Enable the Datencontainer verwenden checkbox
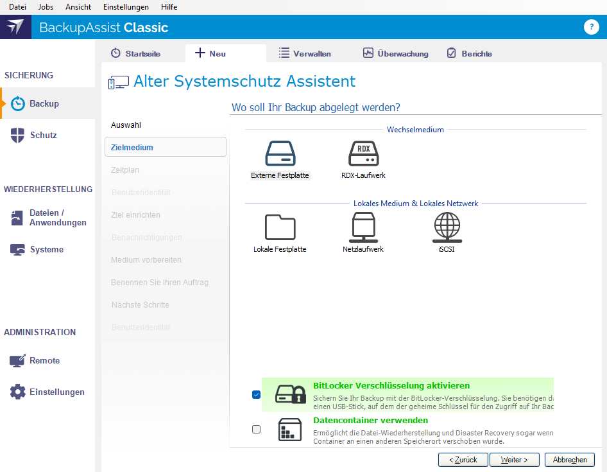Viewport: 607px width, 472px height. 257,430
